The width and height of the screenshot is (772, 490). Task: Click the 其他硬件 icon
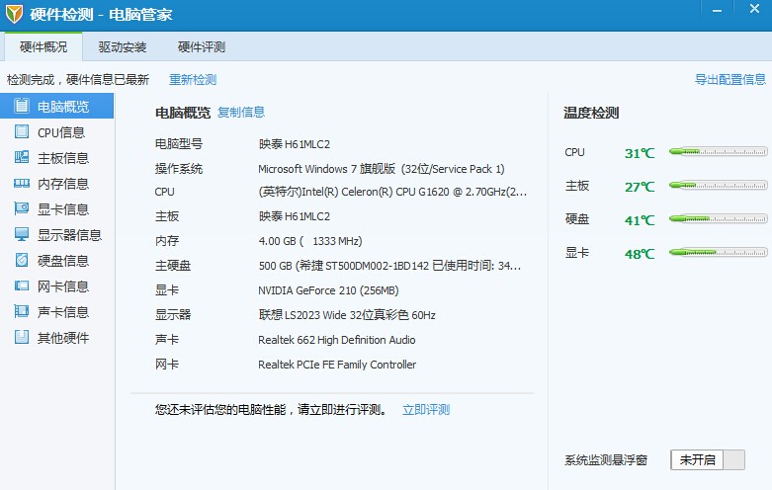pyautogui.click(x=21, y=337)
